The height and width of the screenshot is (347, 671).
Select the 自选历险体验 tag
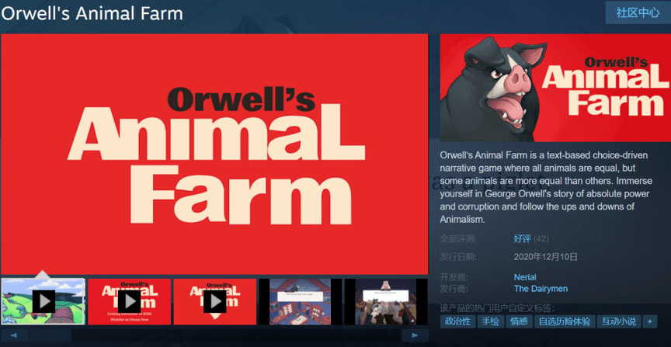pos(565,321)
